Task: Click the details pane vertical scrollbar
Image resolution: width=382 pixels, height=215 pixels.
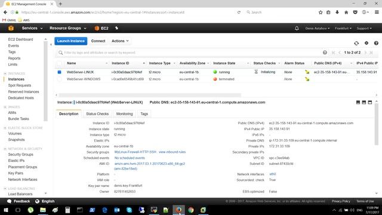Action: (377, 124)
